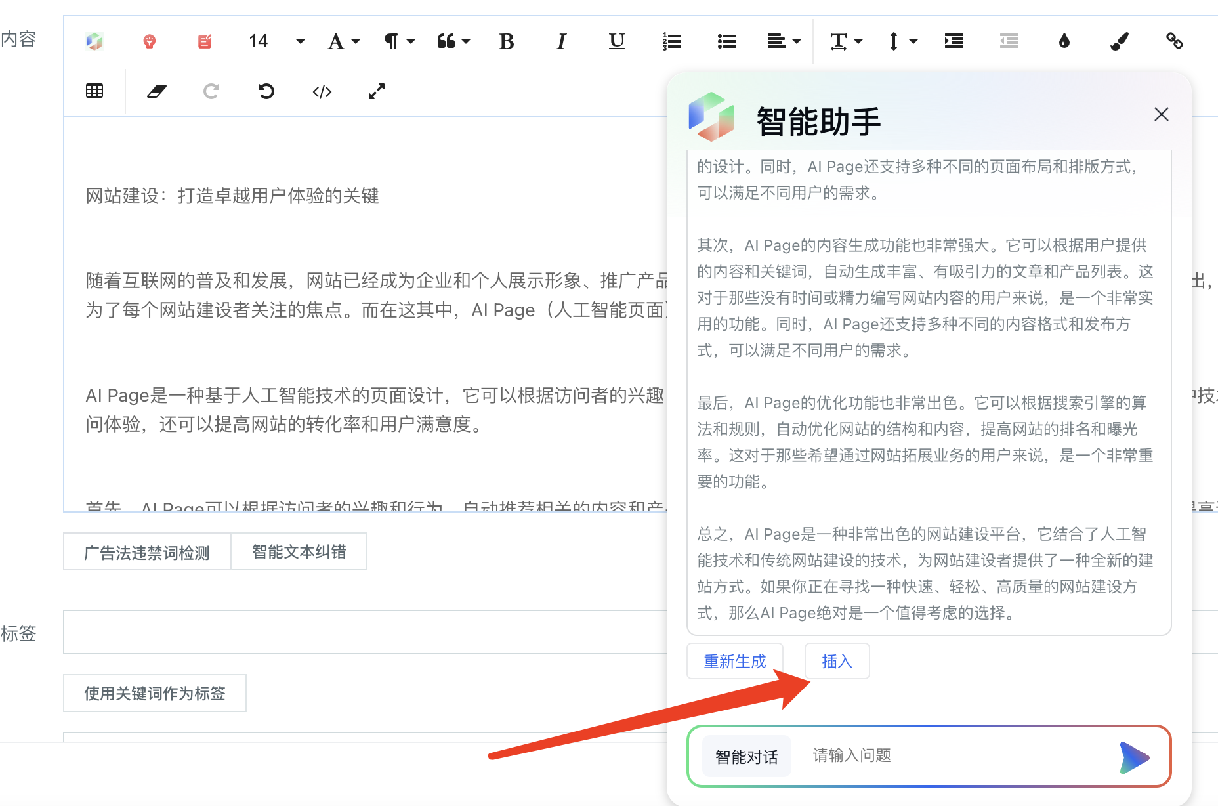Open code view with the </> icon
Viewport: 1218px width, 806px height.
(322, 91)
